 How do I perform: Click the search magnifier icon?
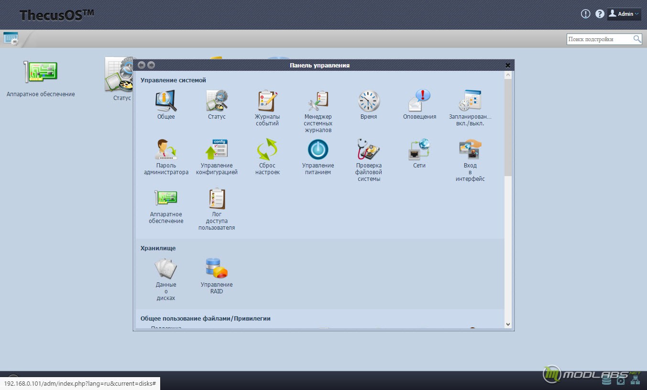point(637,39)
